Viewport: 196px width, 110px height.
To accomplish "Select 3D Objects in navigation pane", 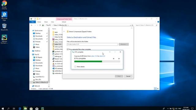I will click(39, 57).
